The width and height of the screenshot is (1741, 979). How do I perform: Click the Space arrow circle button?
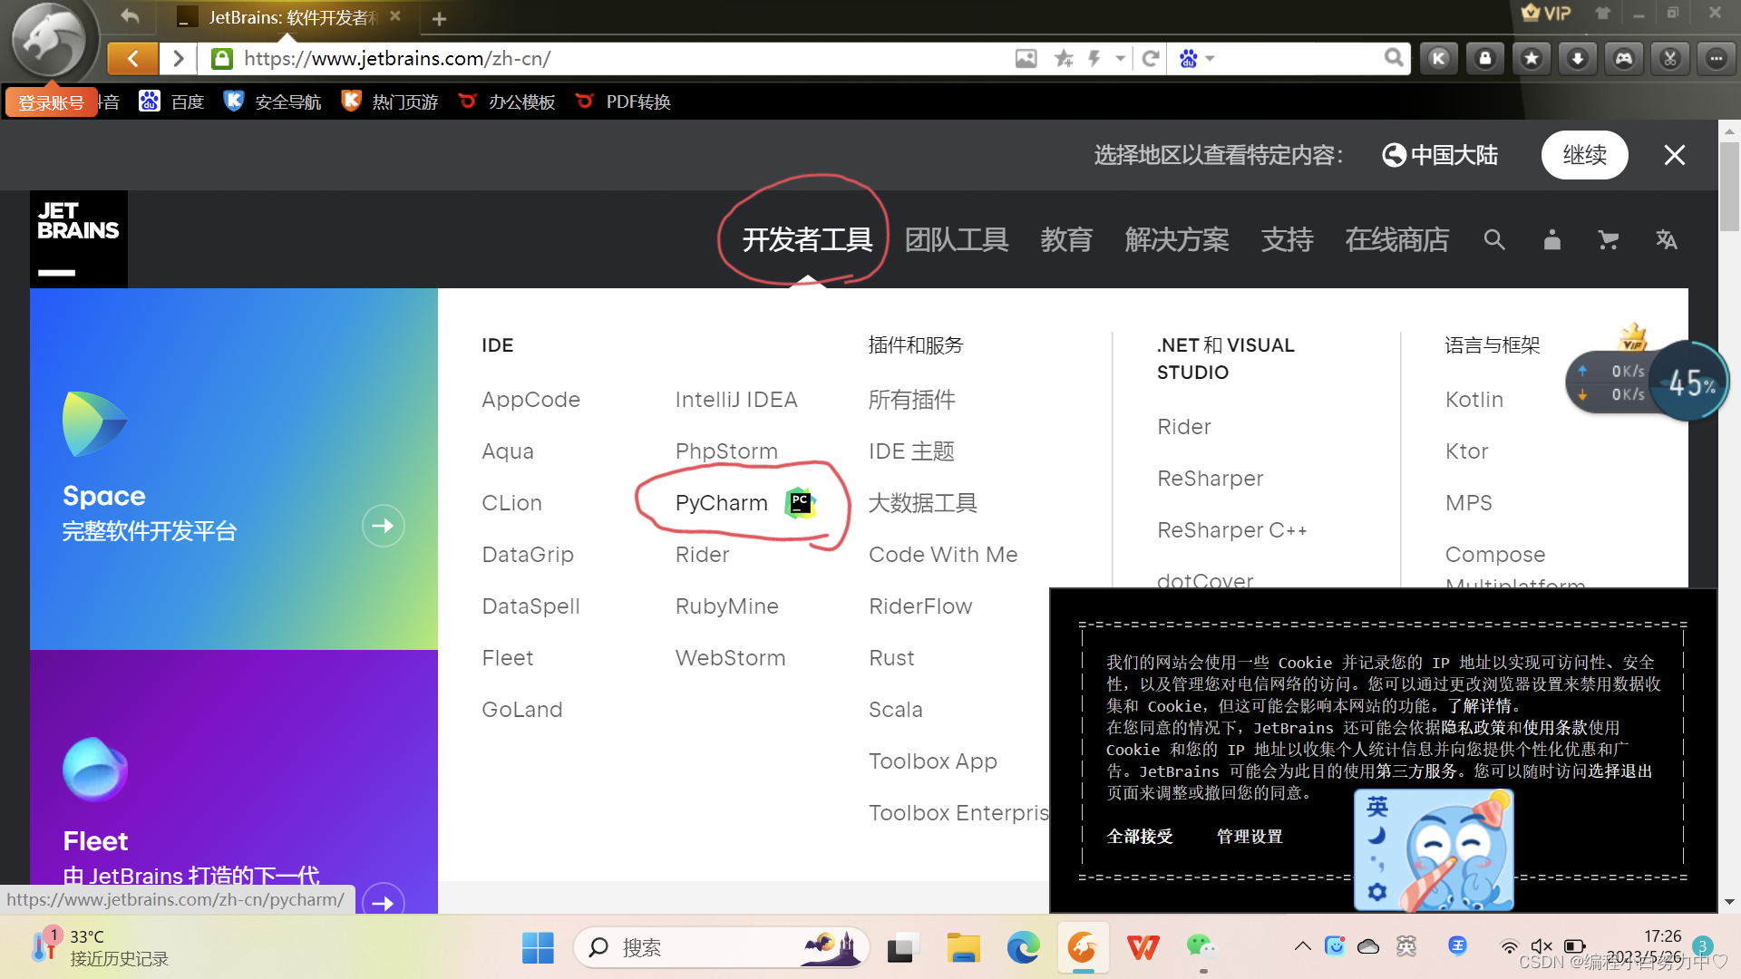coord(384,526)
